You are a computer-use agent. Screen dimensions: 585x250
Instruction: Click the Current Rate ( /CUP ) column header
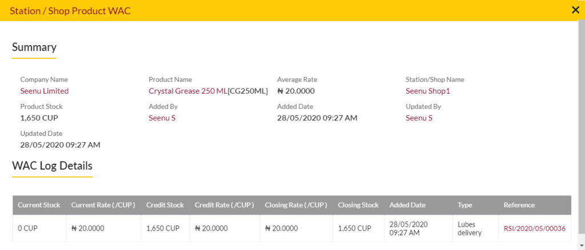click(103, 205)
